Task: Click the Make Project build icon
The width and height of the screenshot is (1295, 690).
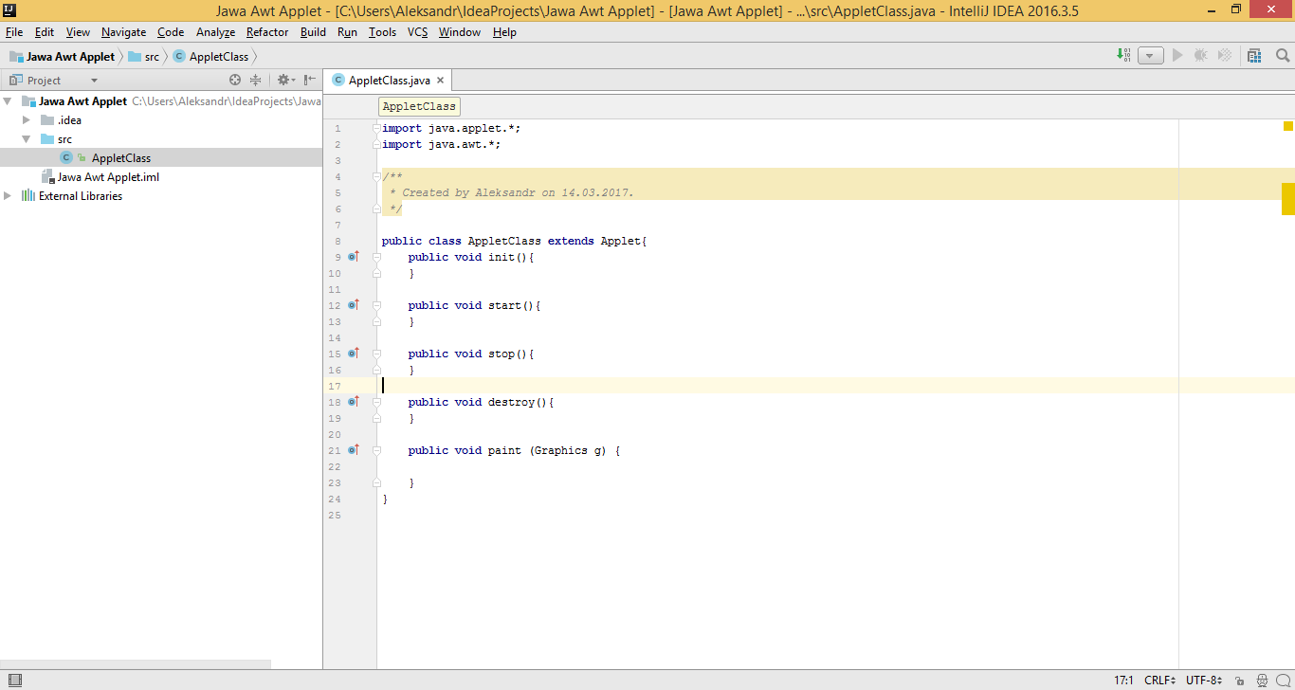Action: [x=1123, y=56]
